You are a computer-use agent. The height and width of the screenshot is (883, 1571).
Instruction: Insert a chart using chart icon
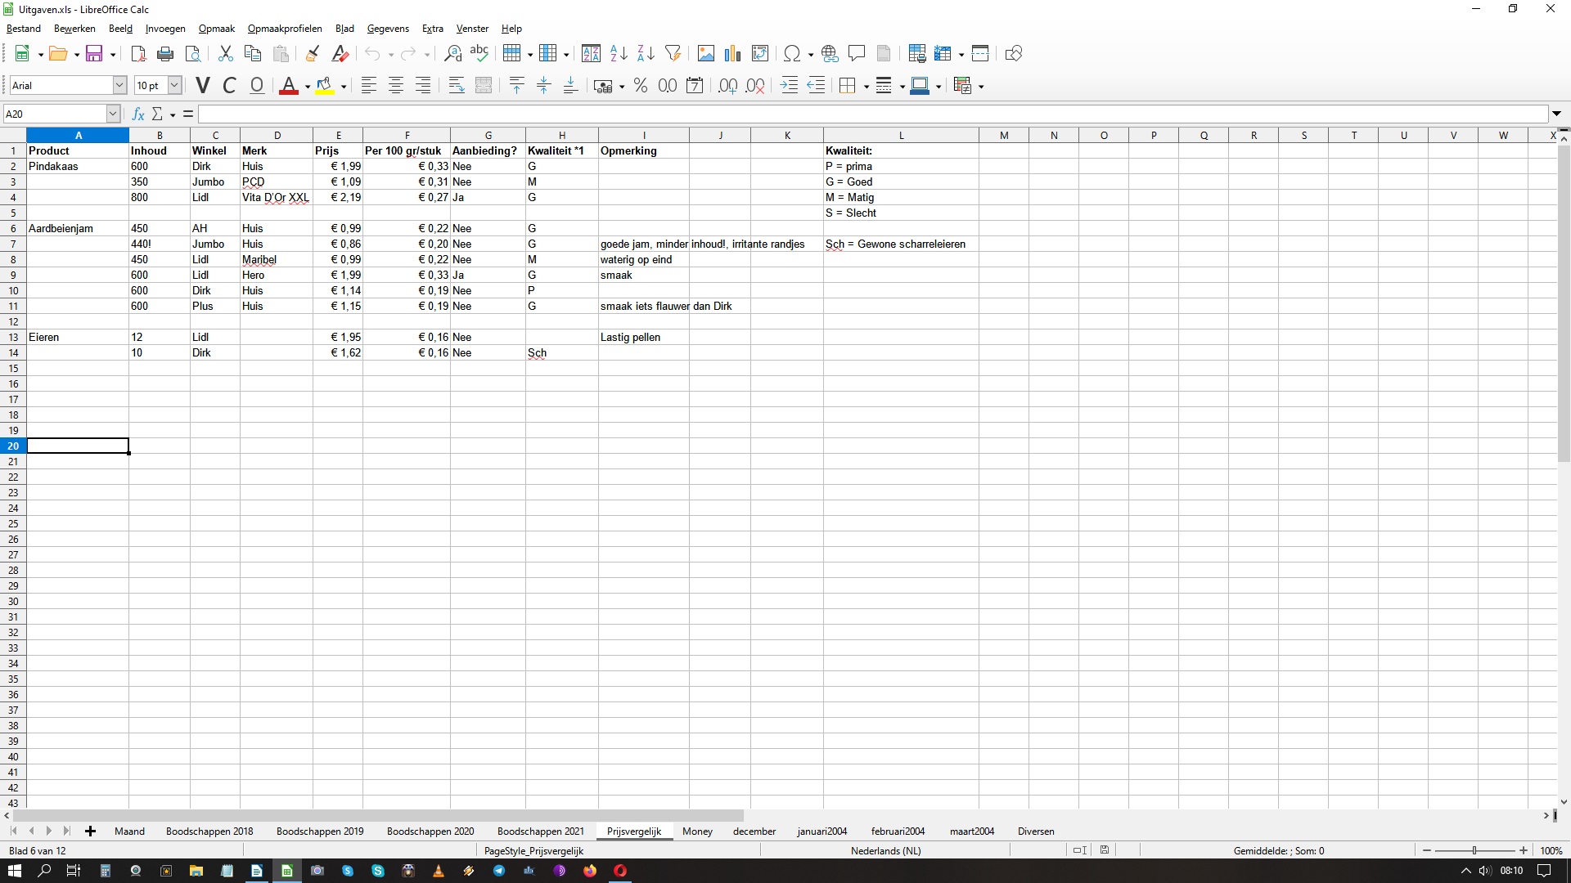pos(732,54)
